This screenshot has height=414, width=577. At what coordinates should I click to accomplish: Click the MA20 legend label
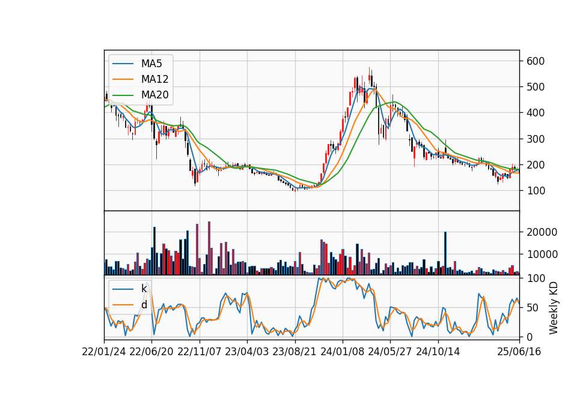(x=154, y=95)
